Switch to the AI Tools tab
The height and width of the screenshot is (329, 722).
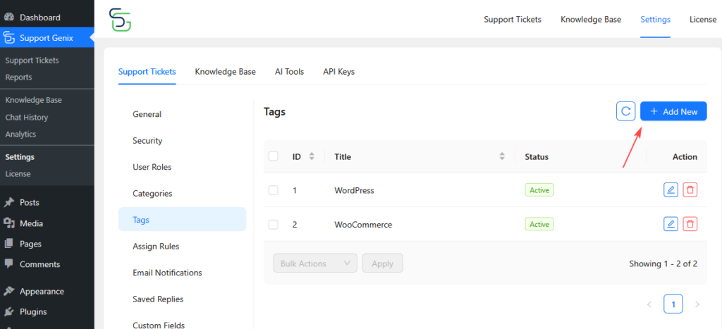pyautogui.click(x=289, y=72)
